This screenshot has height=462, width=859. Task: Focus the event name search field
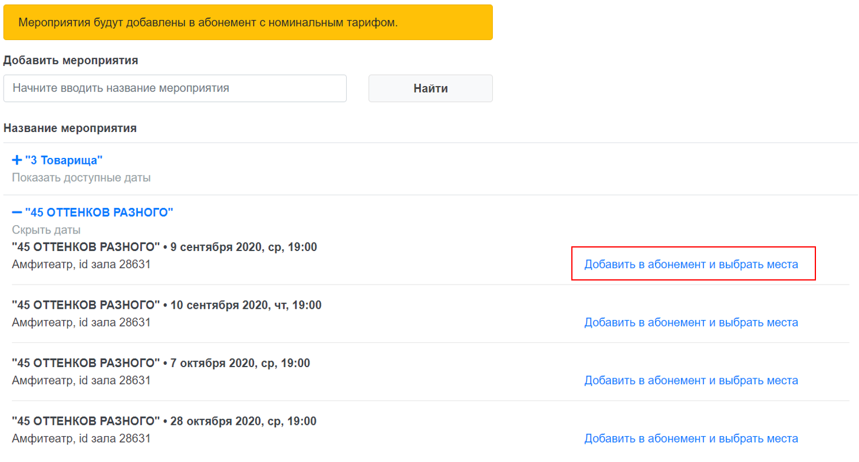coord(175,88)
